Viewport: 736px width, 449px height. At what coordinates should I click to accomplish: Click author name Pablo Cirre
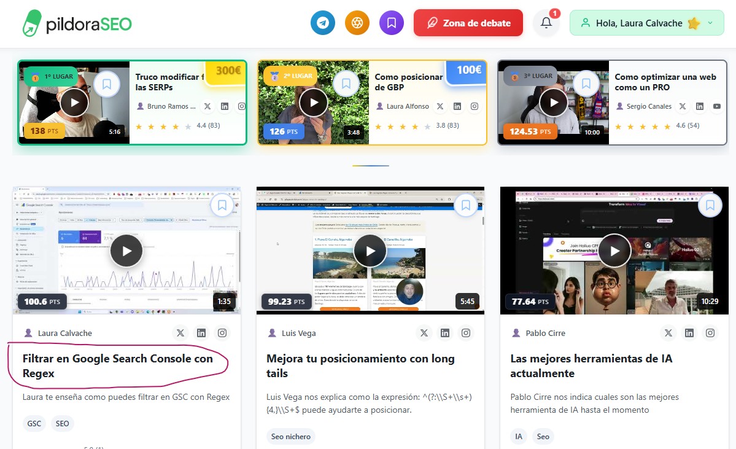pos(546,333)
